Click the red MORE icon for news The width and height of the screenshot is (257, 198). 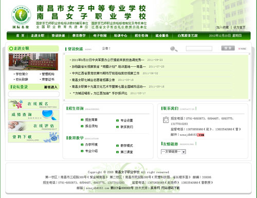click(x=243, y=49)
